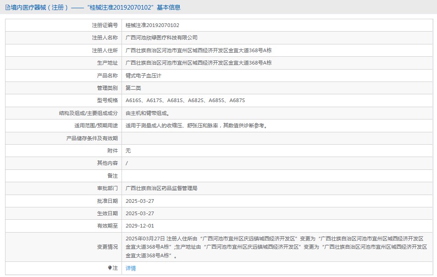Screen dimensions: 437x277
Task: Click the 注册人名称 label
Action: click(x=105, y=38)
